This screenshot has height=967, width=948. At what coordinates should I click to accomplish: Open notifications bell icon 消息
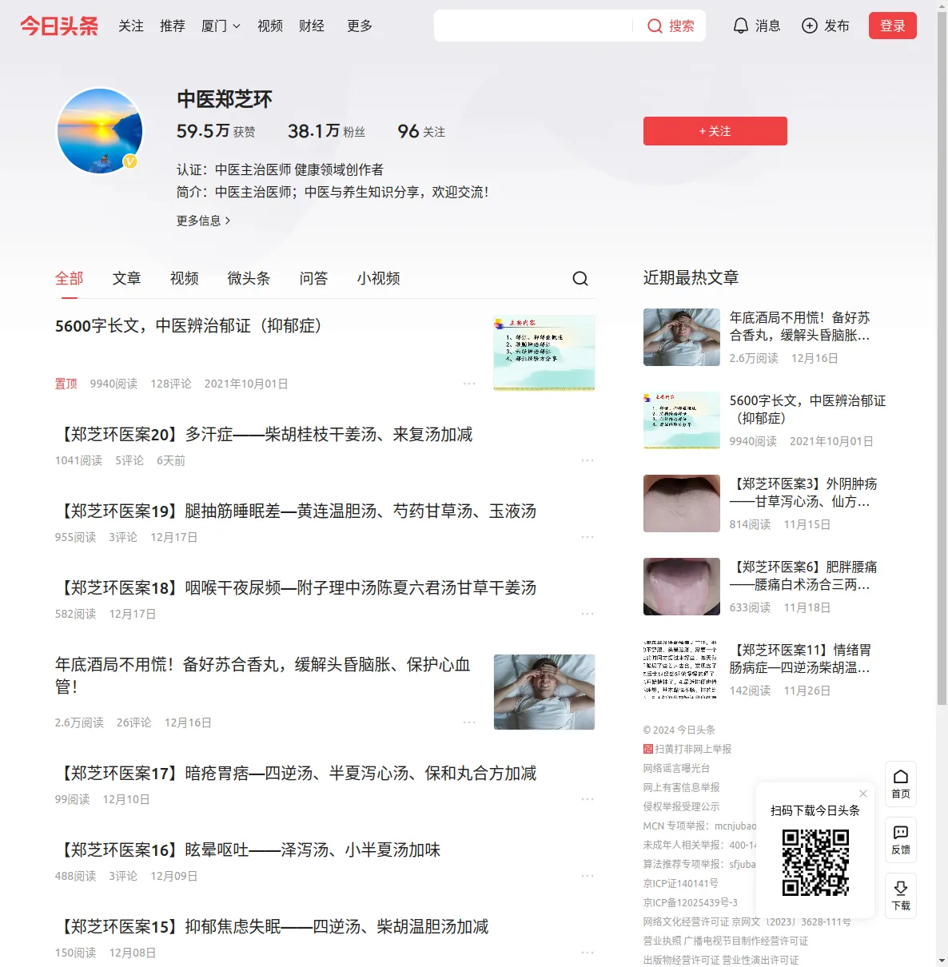click(741, 26)
